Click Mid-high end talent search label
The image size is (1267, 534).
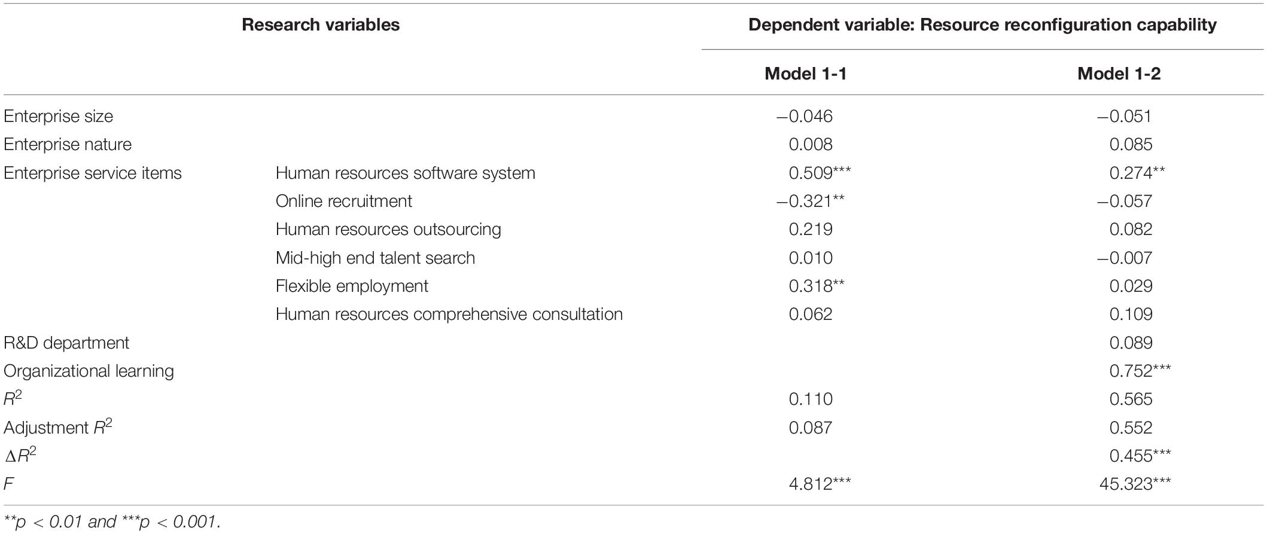click(x=376, y=258)
